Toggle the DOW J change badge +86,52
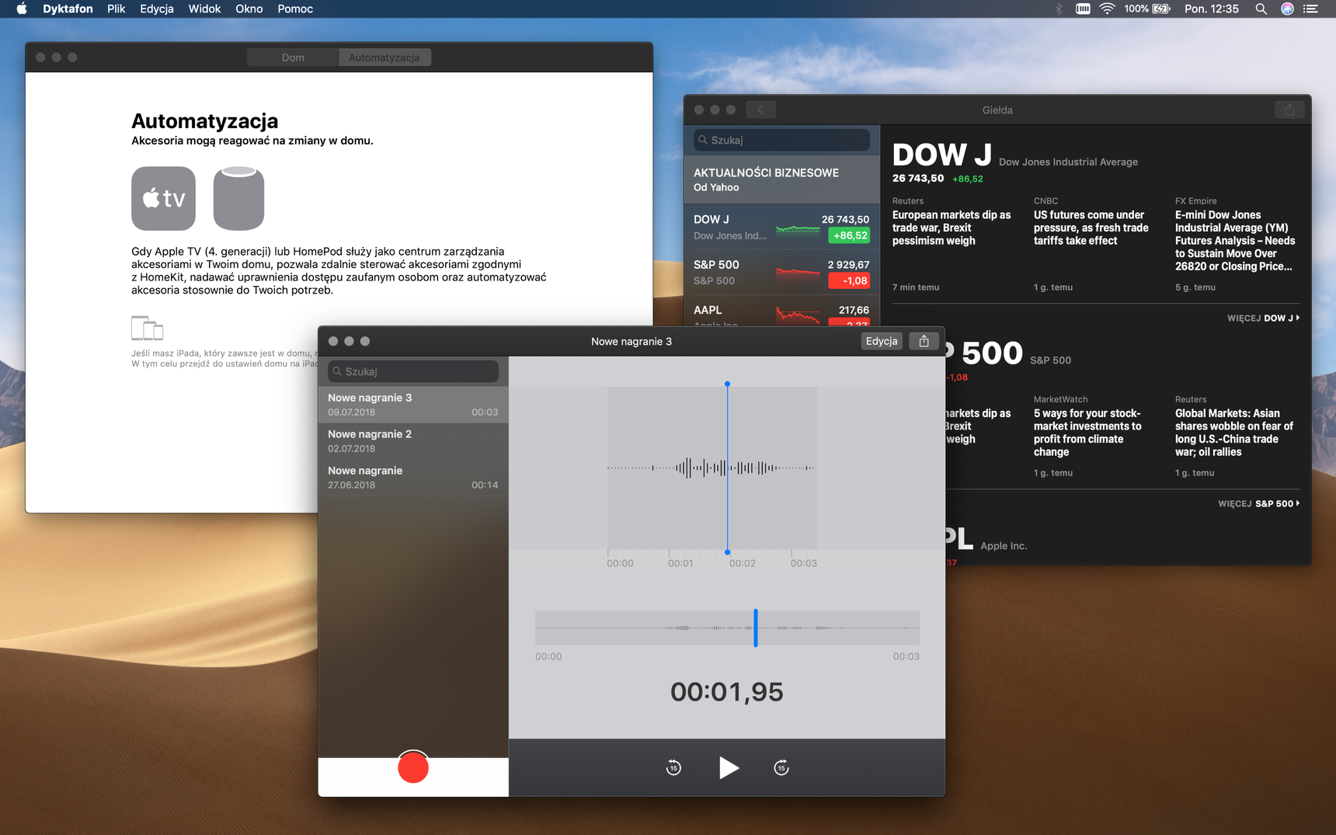This screenshot has width=1336, height=835. 848,235
